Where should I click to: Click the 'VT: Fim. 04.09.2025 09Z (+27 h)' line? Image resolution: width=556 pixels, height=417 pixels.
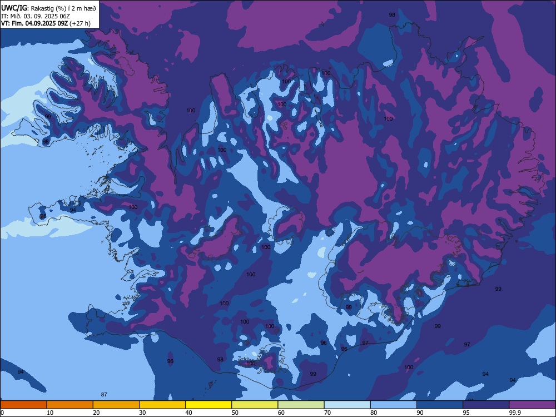click(x=46, y=23)
